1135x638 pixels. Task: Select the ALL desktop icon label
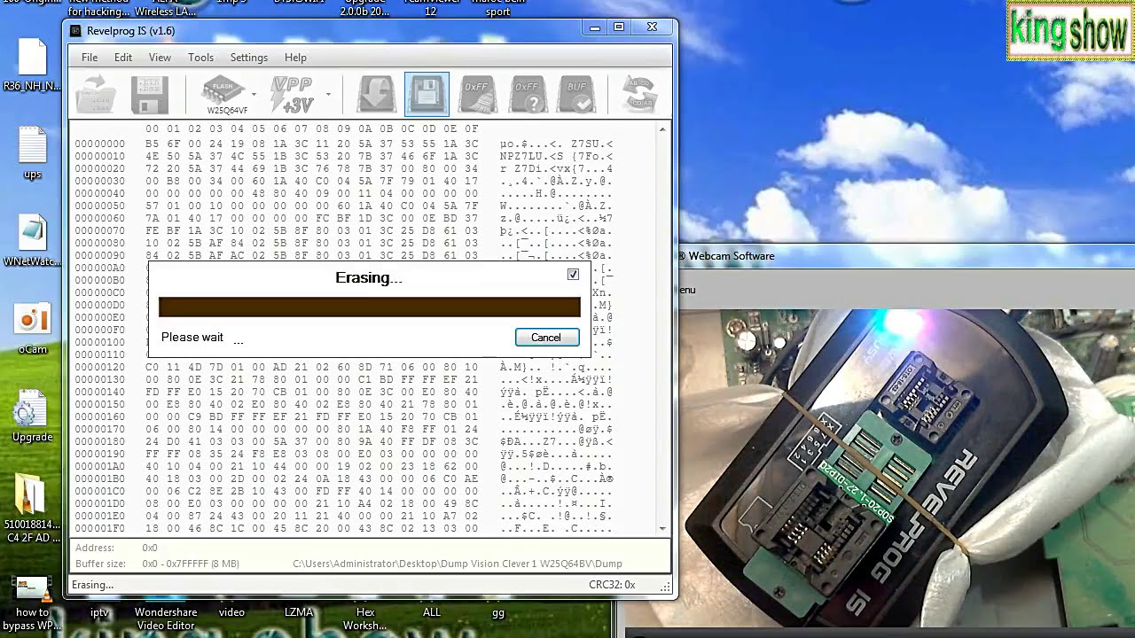coord(432,612)
